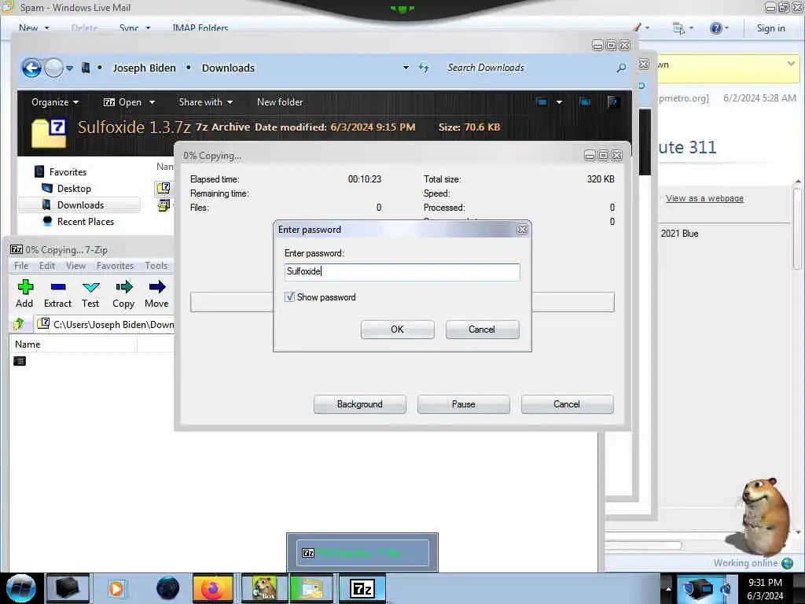Open View as a webpage link
Viewport: 805px width, 604px height.
[704, 198]
